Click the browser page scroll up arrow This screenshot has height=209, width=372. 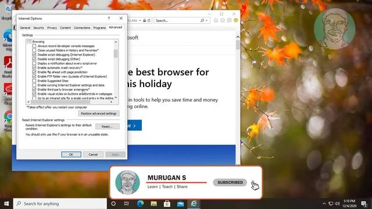[238, 37]
